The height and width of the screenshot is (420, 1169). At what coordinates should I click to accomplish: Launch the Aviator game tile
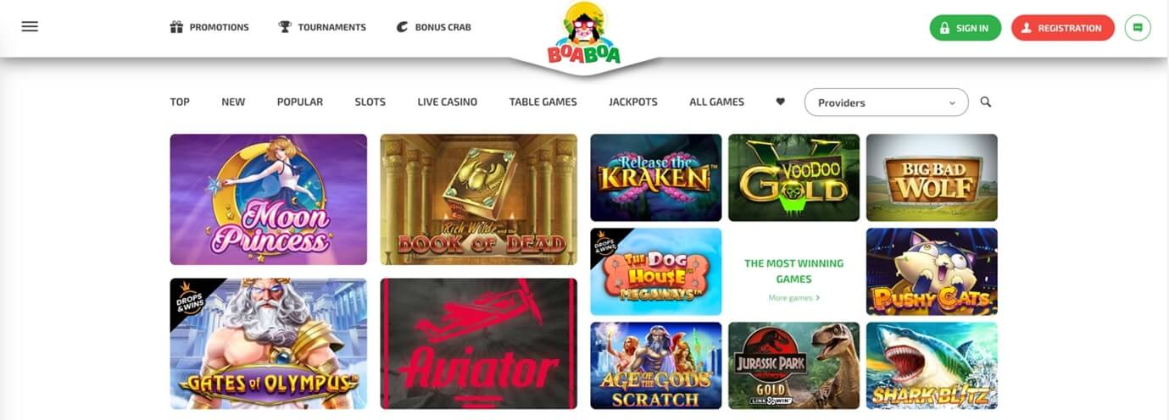tap(479, 344)
